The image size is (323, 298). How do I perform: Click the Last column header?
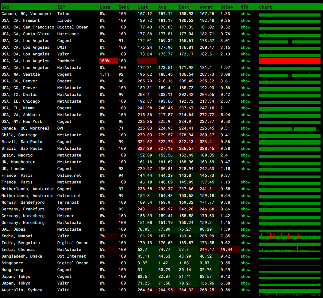[x=143, y=7]
